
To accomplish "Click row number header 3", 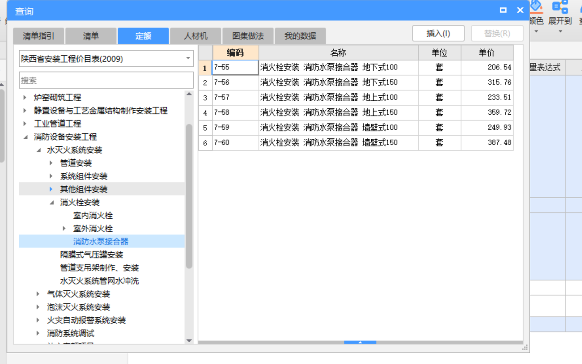I will tap(205, 97).
